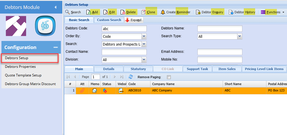
Task: Click the Debtors Name input field
Action: [219, 28]
